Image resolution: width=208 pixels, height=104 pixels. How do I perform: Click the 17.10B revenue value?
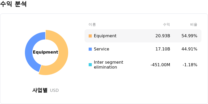pos(163,49)
